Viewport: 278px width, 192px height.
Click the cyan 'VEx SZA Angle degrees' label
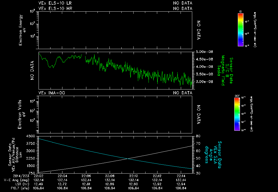(x=211, y=155)
